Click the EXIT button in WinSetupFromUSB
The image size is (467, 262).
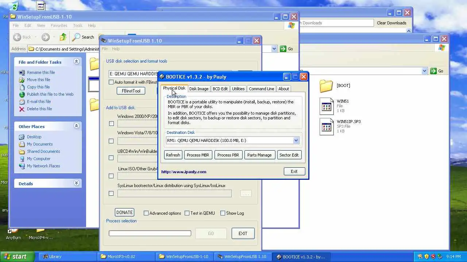click(243, 234)
